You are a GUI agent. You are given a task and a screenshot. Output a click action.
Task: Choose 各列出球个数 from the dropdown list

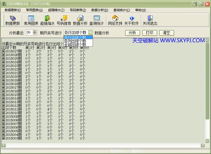[75, 41]
